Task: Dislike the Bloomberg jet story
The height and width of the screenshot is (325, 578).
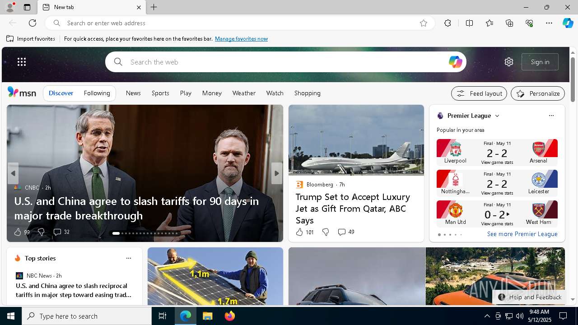Action: [x=326, y=232]
